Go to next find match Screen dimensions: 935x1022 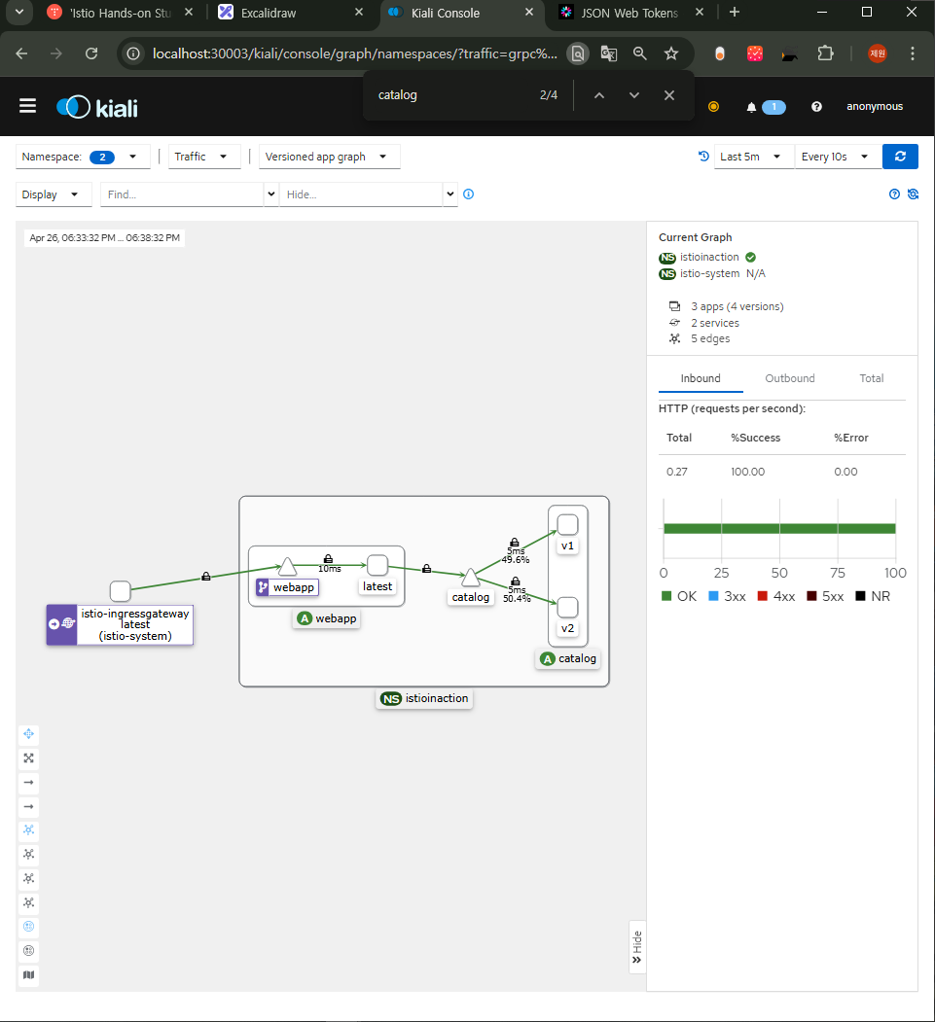[633, 95]
